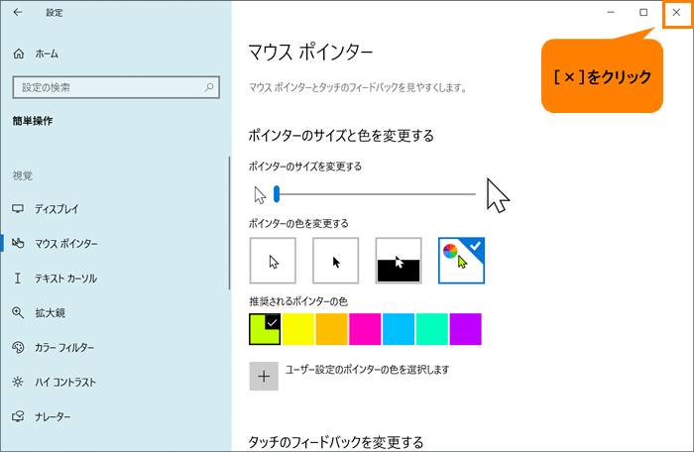
Task: Choose the purple pointer color swatch
Action: [x=466, y=329]
